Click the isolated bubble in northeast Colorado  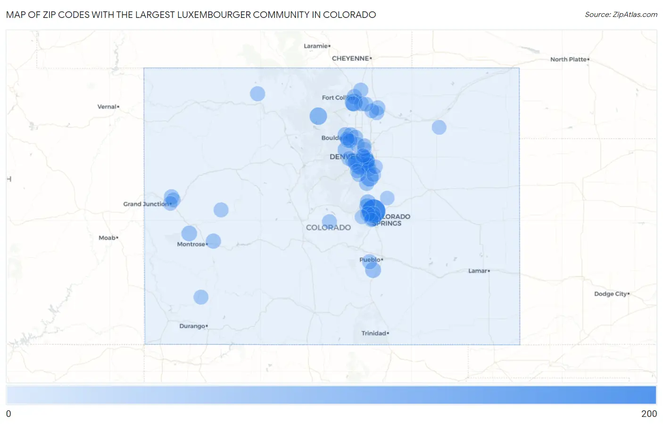click(439, 127)
